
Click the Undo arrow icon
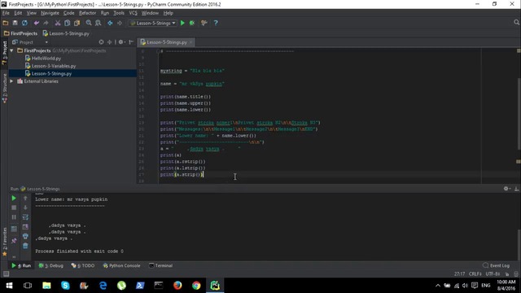(x=36, y=23)
